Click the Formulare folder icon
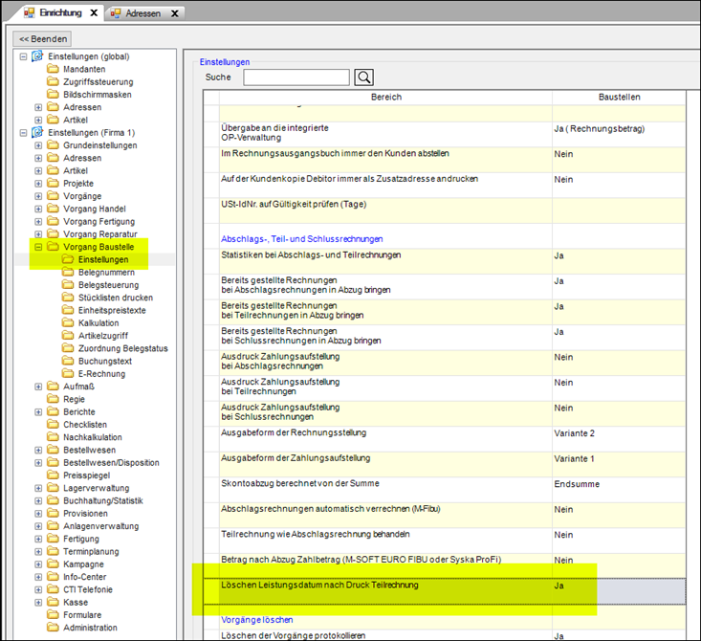This screenshot has height=641, width=701. pyautogui.click(x=54, y=615)
